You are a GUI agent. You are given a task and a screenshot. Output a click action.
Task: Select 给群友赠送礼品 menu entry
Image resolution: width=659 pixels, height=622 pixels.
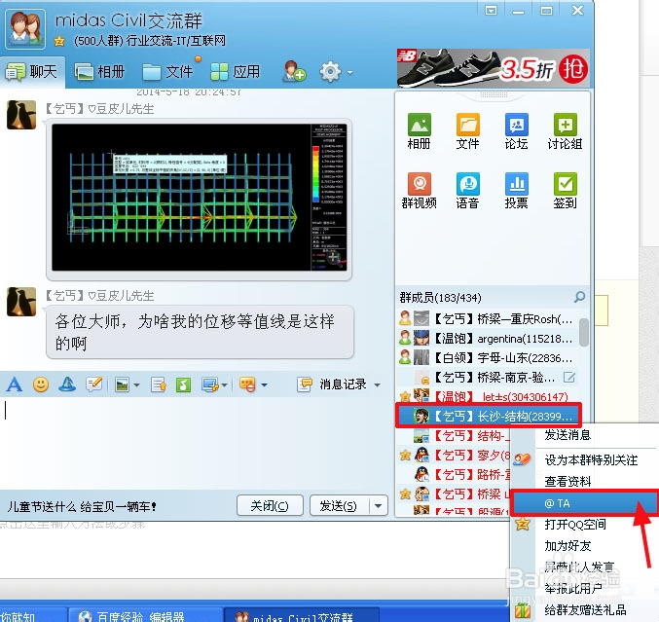[585, 609]
